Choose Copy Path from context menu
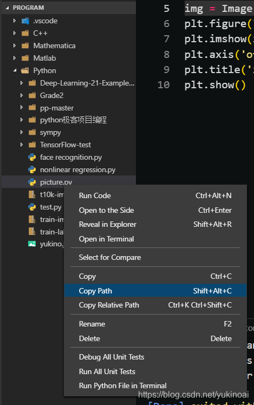This screenshot has width=254, height=405. coord(155,291)
